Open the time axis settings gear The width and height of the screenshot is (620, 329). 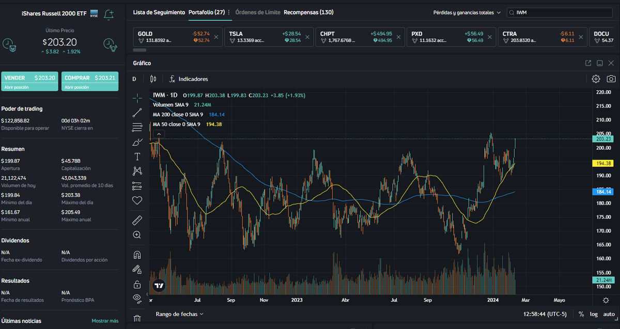pyautogui.click(x=606, y=300)
